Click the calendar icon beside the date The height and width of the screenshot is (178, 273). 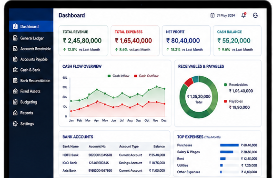pyautogui.click(x=212, y=15)
